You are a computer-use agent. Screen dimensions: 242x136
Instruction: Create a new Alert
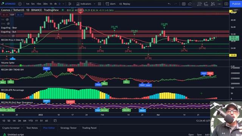(x=110, y=4)
